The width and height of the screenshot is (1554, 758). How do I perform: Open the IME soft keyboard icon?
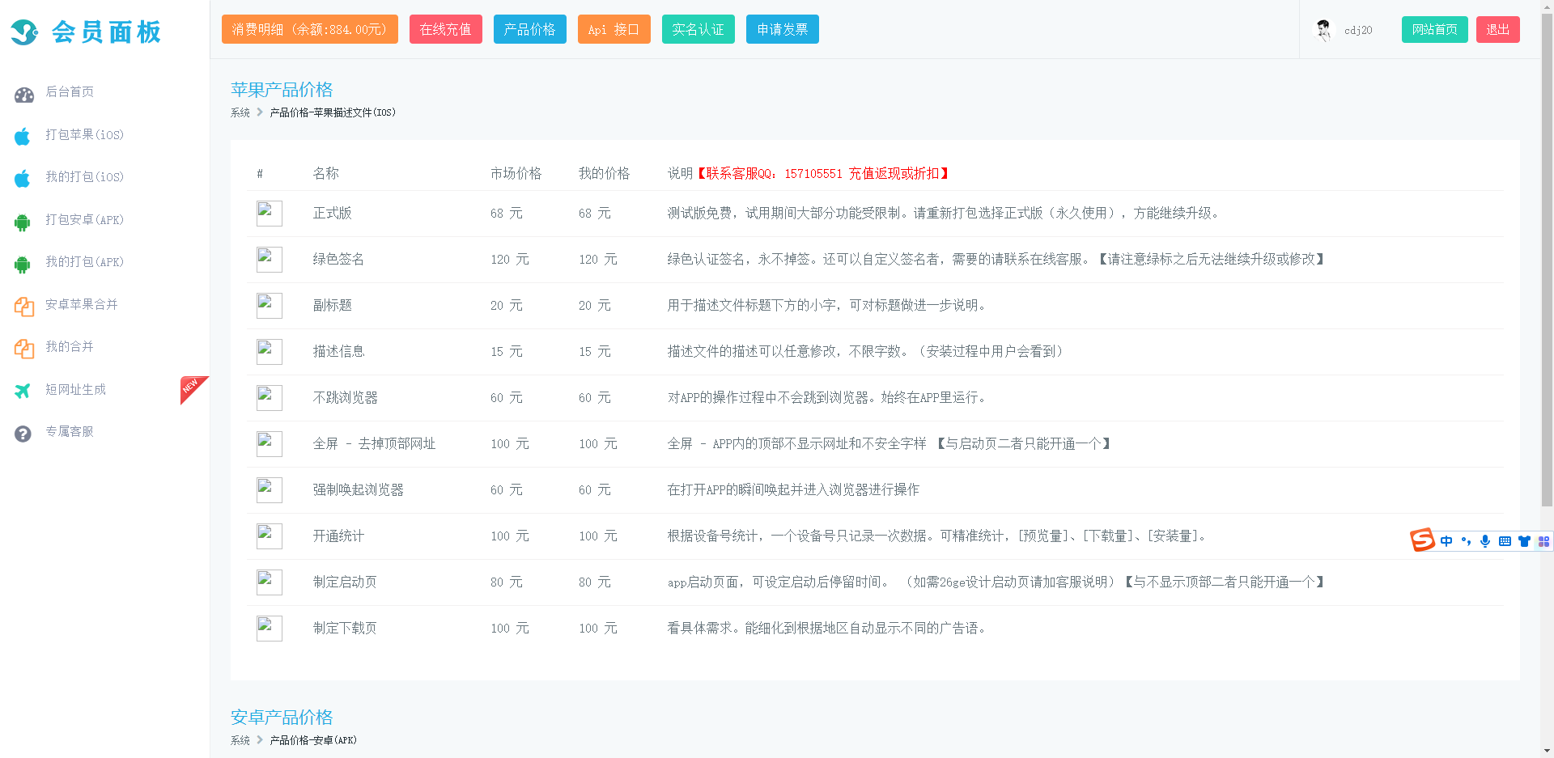[x=1505, y=541]
